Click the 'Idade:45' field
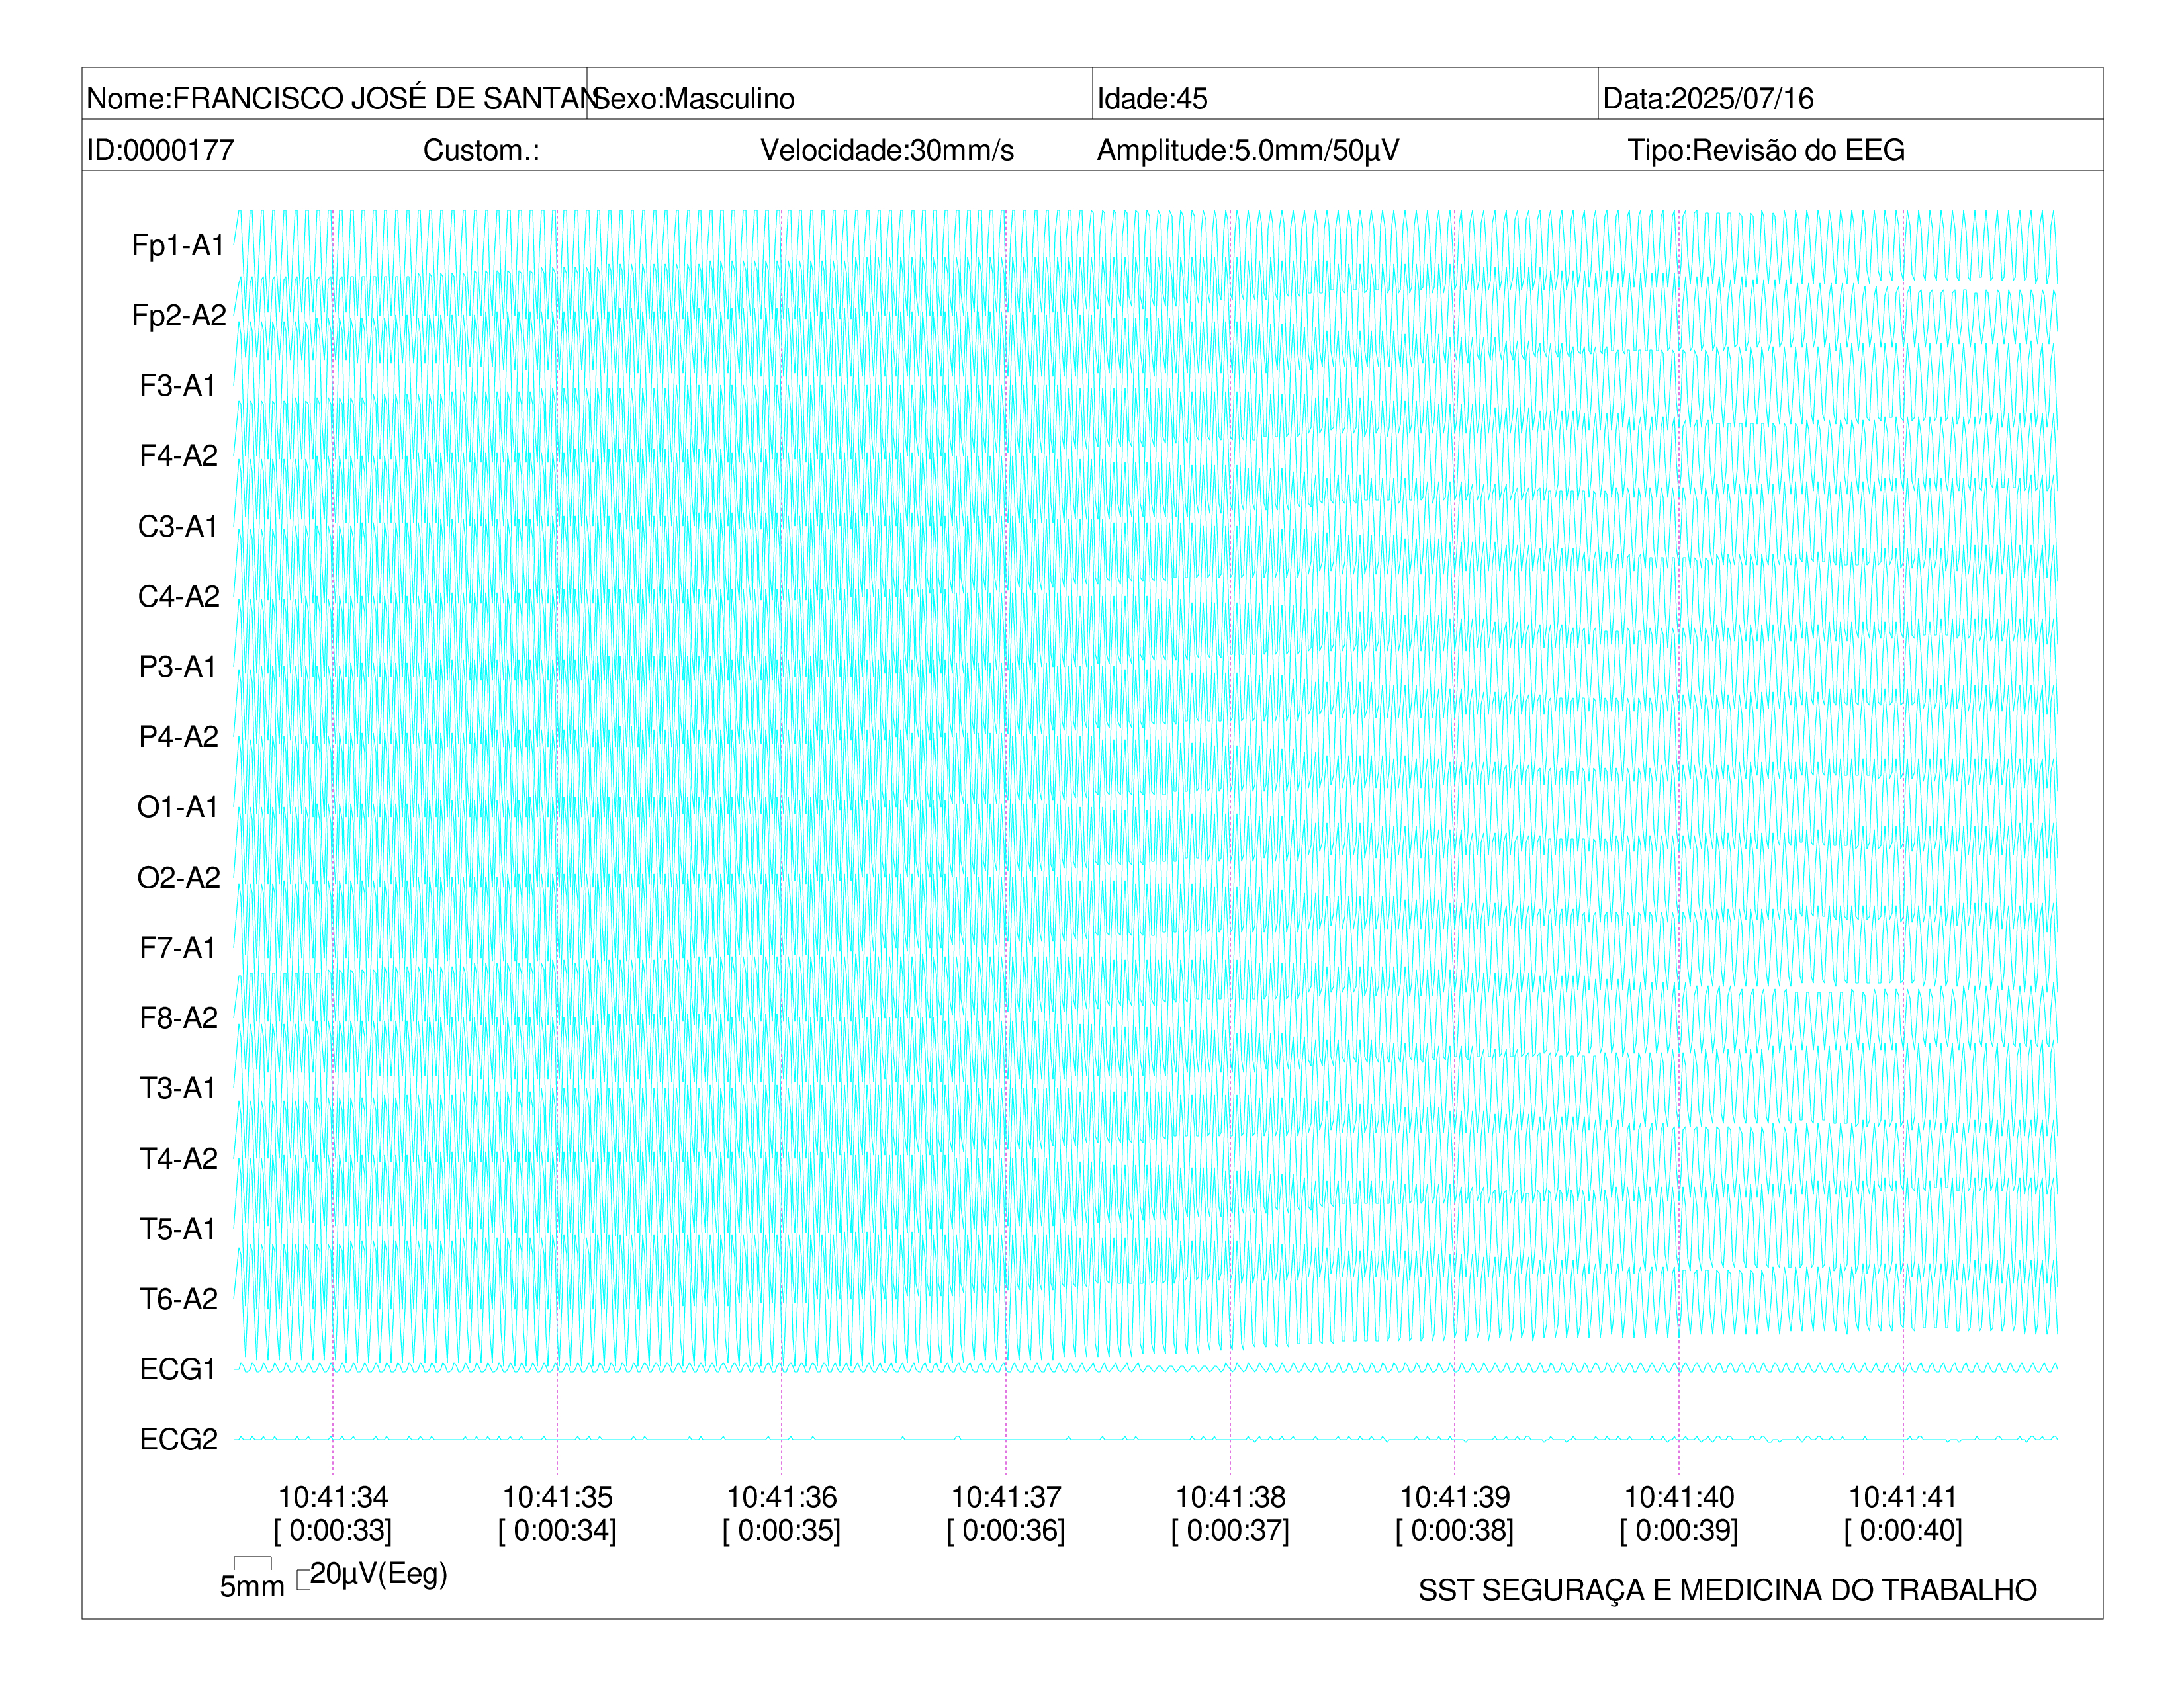The width and height of the screenshot is (2184, 1687). 1345,95
